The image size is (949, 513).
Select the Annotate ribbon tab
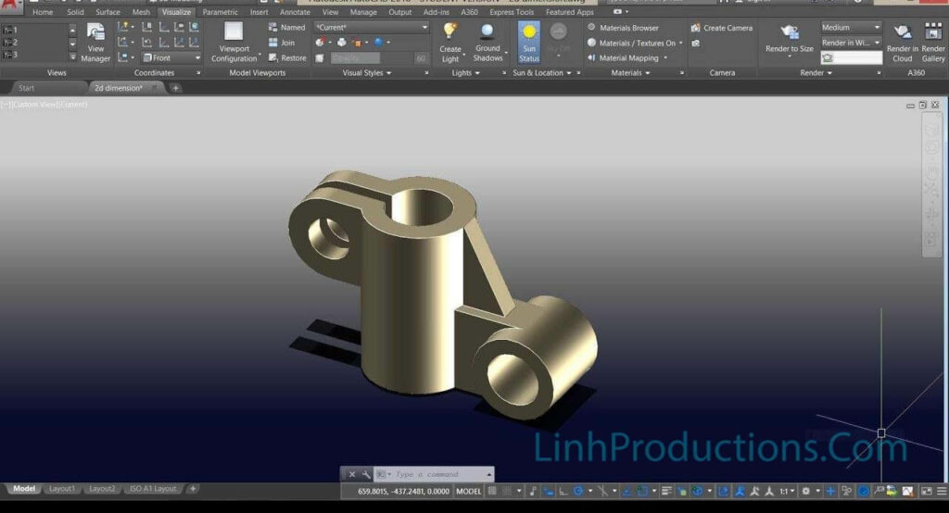pos(295,12)
